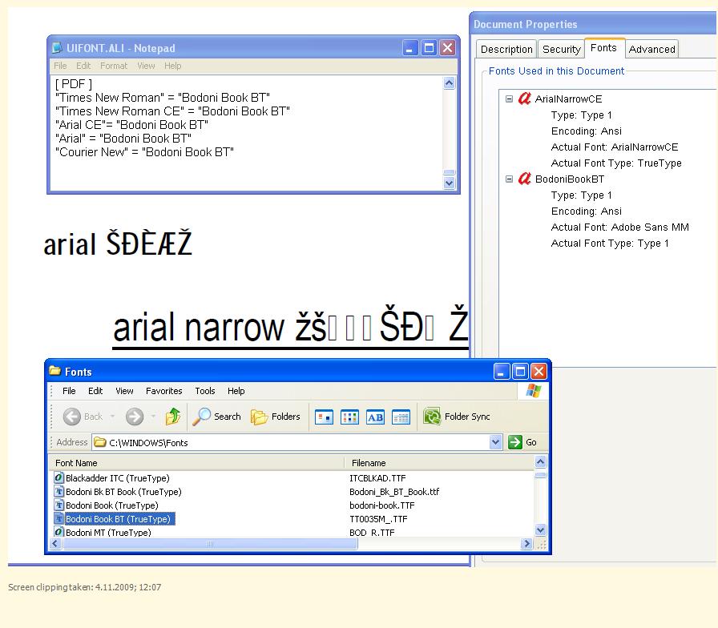The image size is (718, 628).
Task: Select the 'Actual Font: Adobe Sans MM' line
Action: coord(619,227)
